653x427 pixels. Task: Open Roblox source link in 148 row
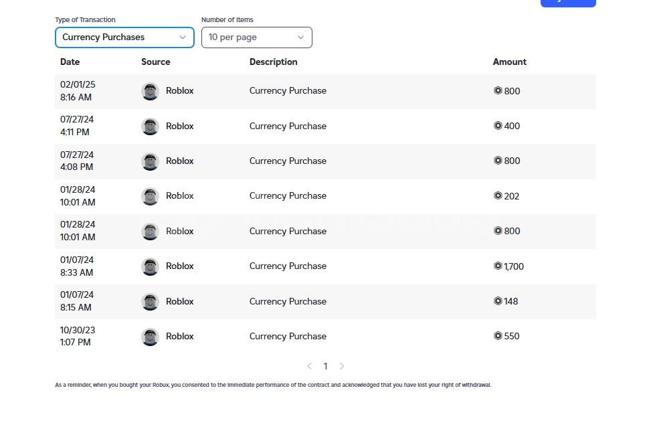click(x=180, y=301)
